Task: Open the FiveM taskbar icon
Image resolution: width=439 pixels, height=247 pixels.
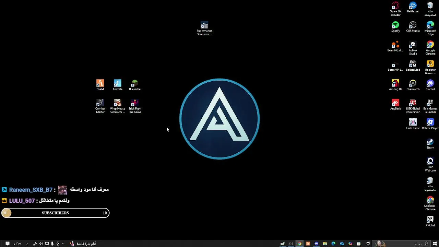Action: [308, 244]
